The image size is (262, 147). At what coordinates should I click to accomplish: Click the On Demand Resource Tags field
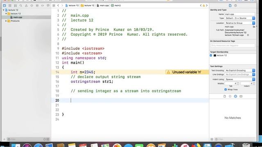pyautogui.click(x=233, y=45)
